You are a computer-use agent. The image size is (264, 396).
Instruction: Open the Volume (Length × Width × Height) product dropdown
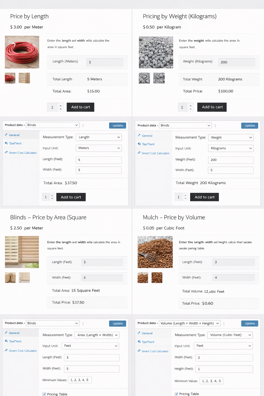pos(189,323)
